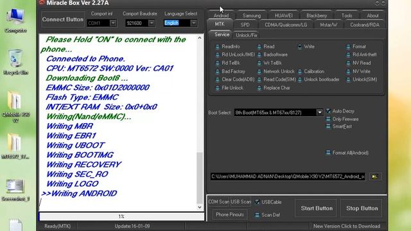Click the Stop Button
The width and height of the screenshot is (411, 231).
[x=362, y=208]
